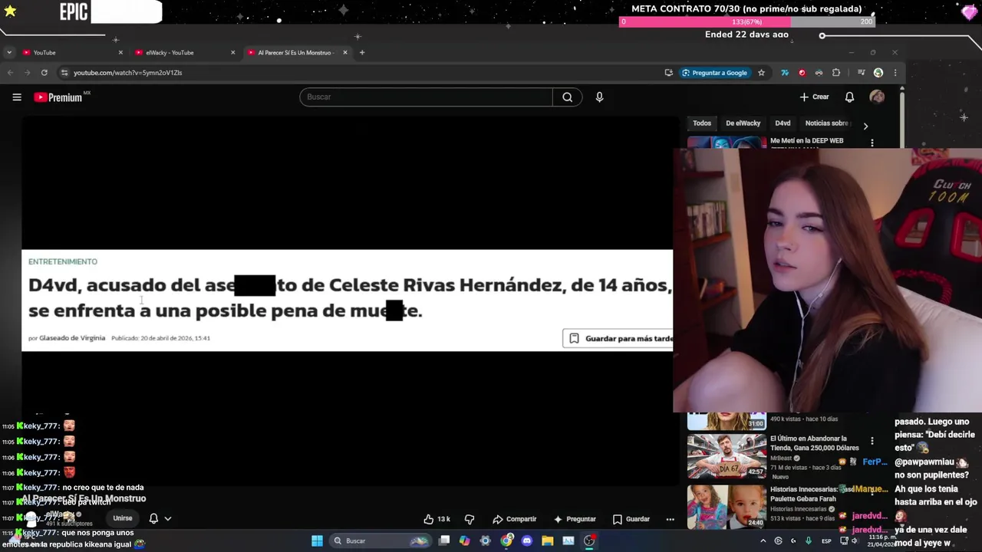Screen dimensions: 982x552
Task: Close the elWacky - YouTube tab
Action: (233, 52)
